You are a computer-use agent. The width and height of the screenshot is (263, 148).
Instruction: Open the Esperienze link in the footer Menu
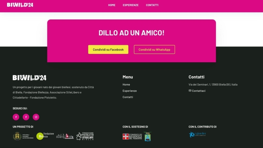pos(130,91)
